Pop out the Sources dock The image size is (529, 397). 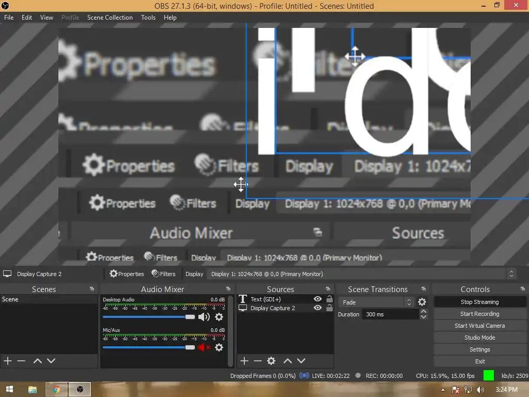(x=328, y=289)
